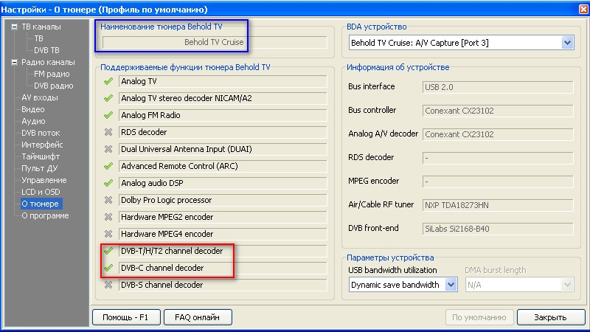This screenshot has width=590, height=332.
Task: Select DVB поток in the tree
Action: click(x=41, y=133)
